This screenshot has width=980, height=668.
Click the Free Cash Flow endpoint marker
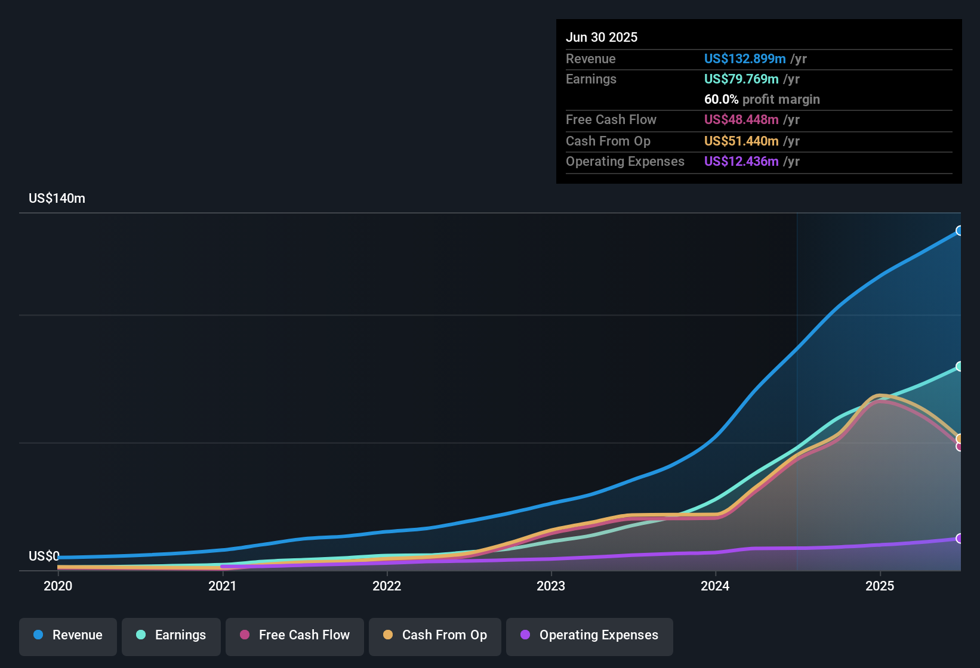click(x=960, y=446)
